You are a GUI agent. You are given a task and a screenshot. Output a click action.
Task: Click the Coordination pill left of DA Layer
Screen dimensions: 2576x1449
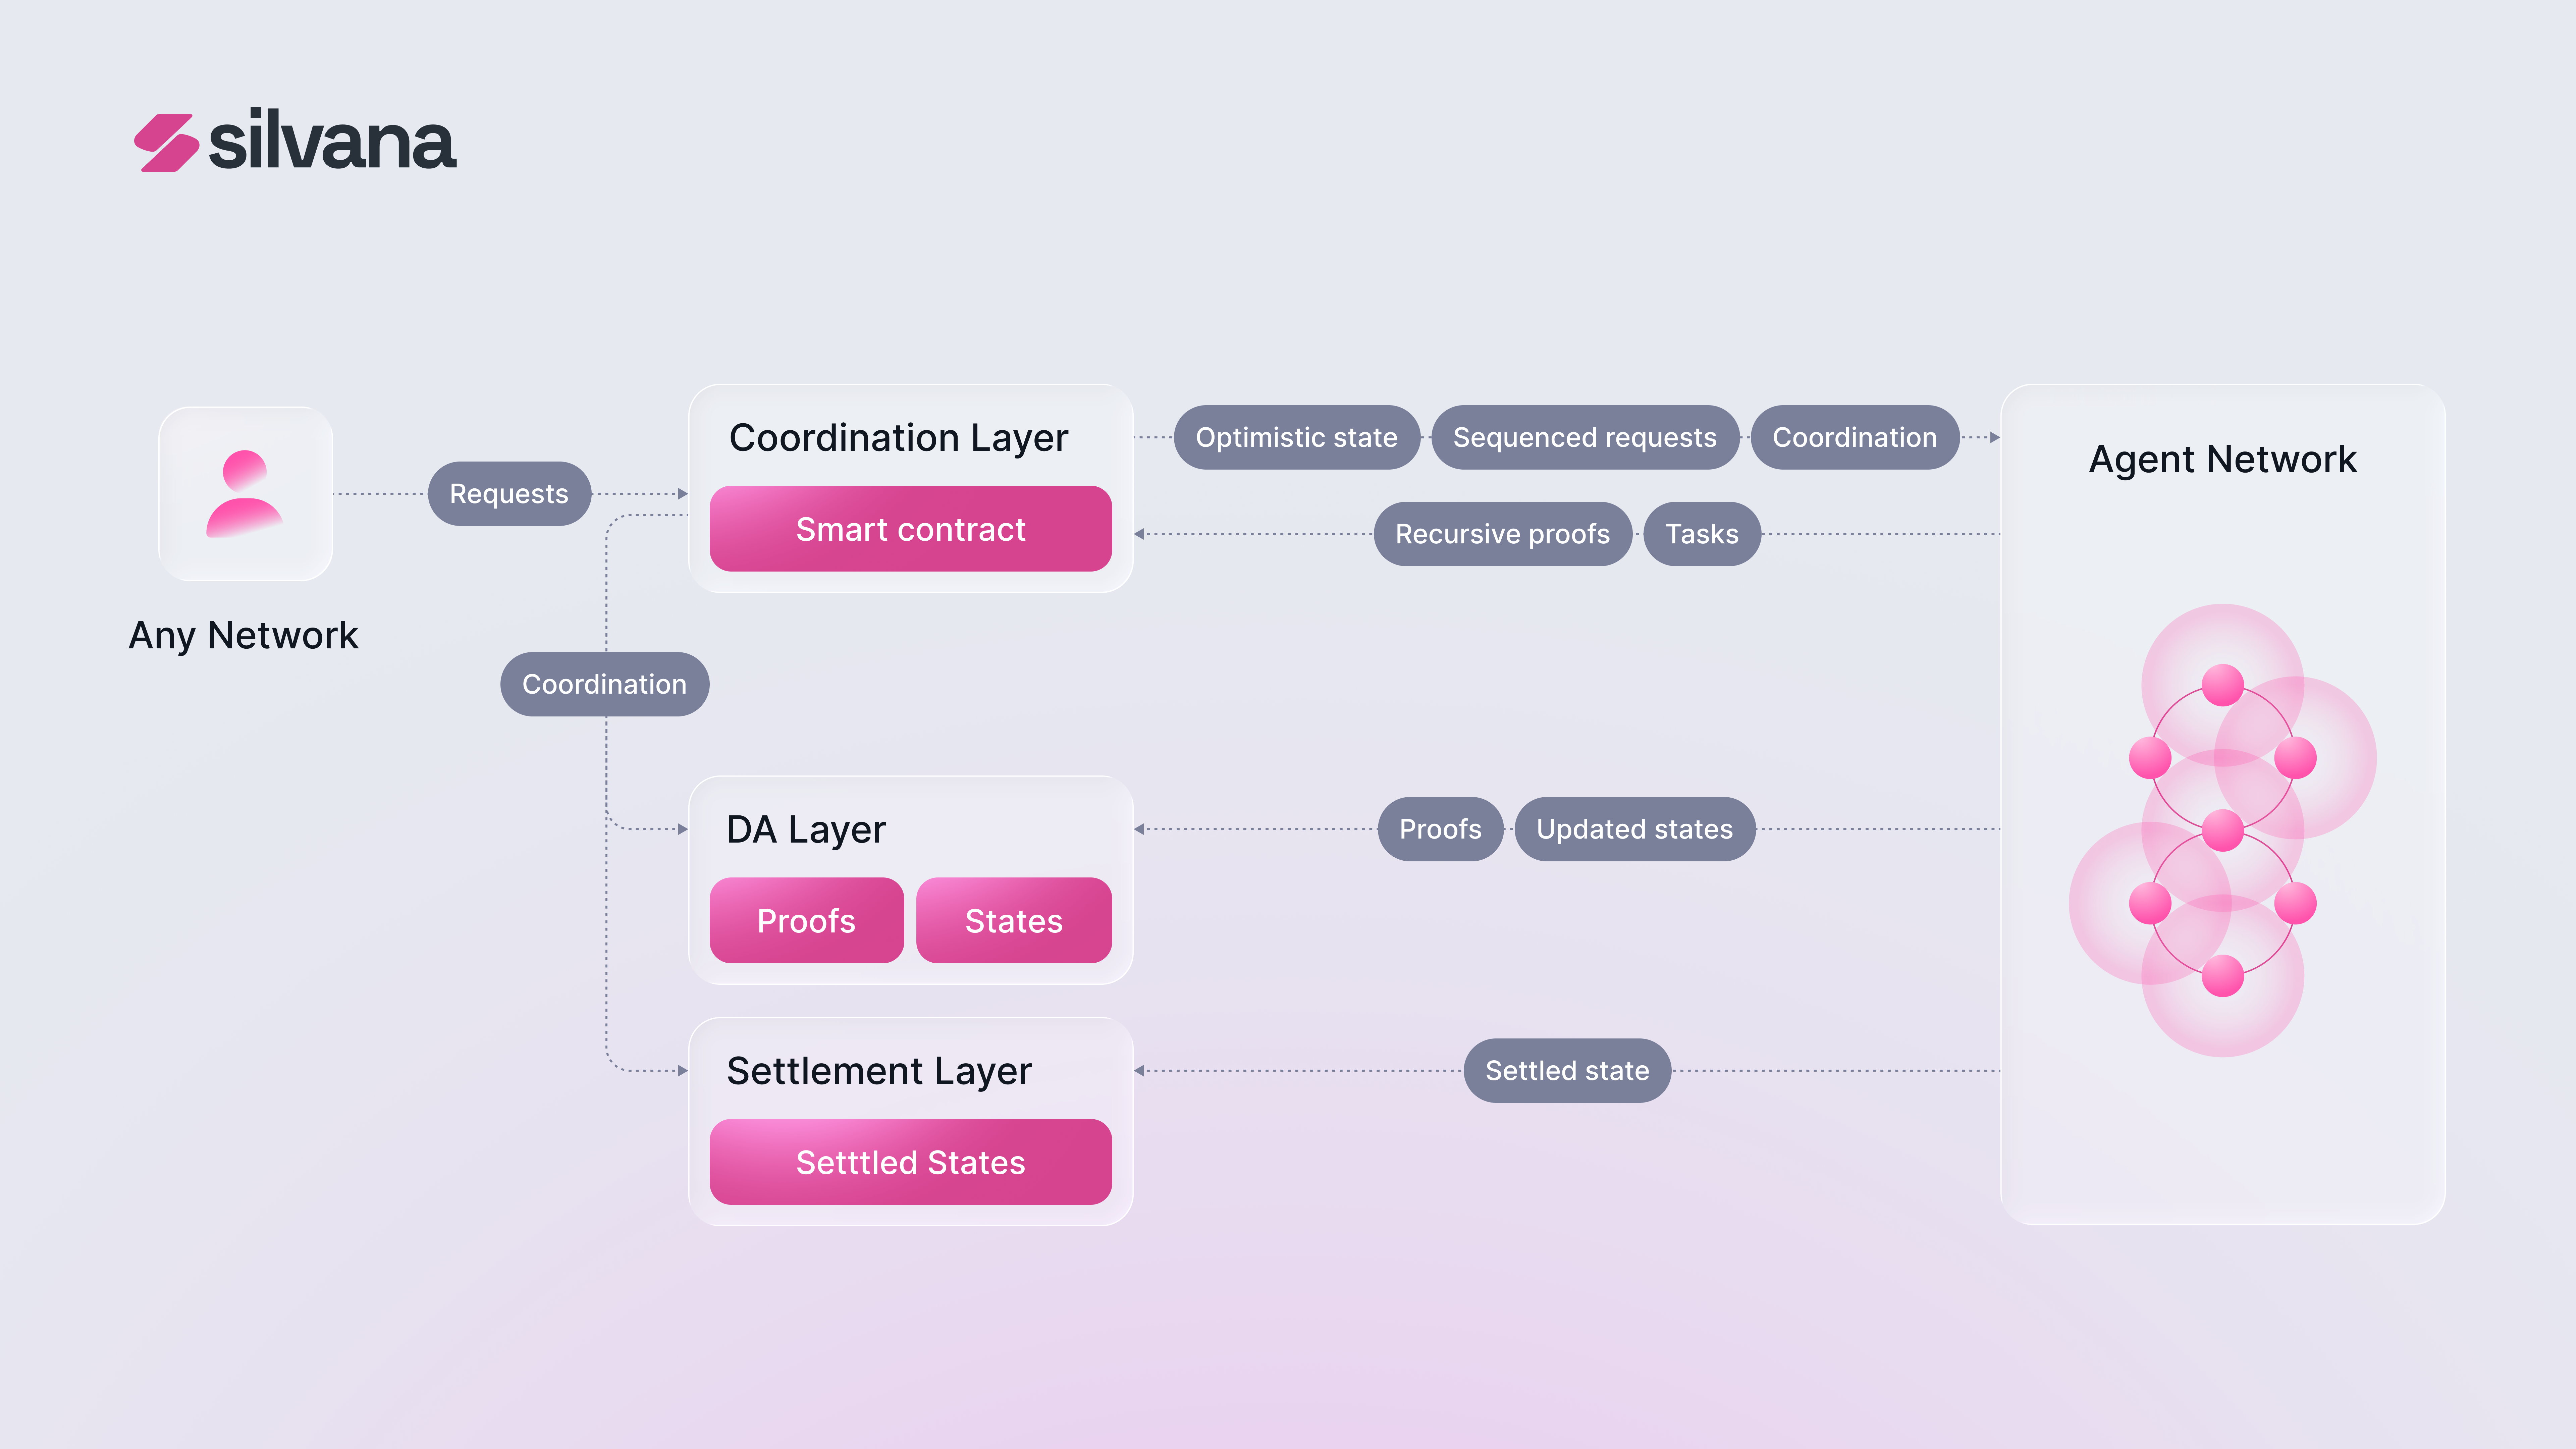click(604, 684)
